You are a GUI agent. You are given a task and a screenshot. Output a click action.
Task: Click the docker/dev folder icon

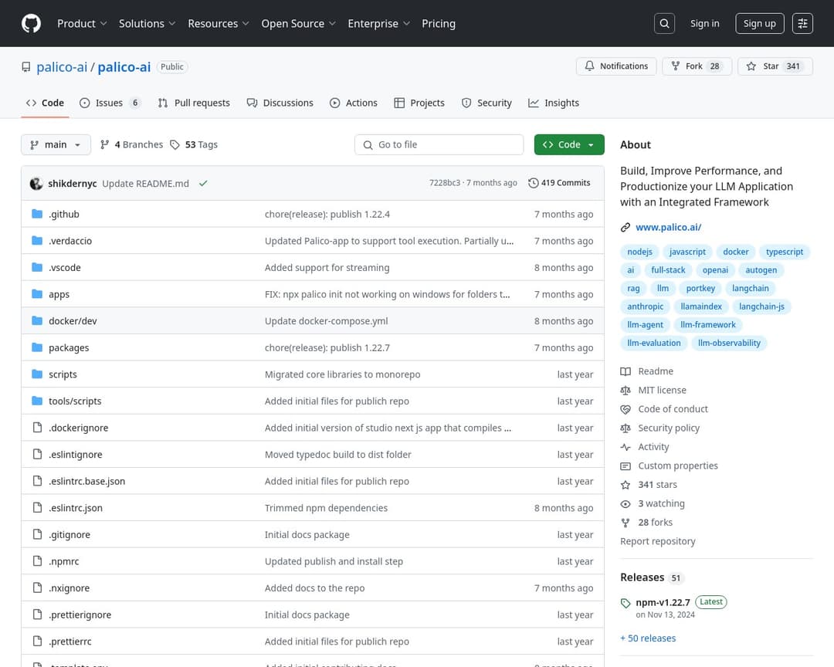point(37,320)
